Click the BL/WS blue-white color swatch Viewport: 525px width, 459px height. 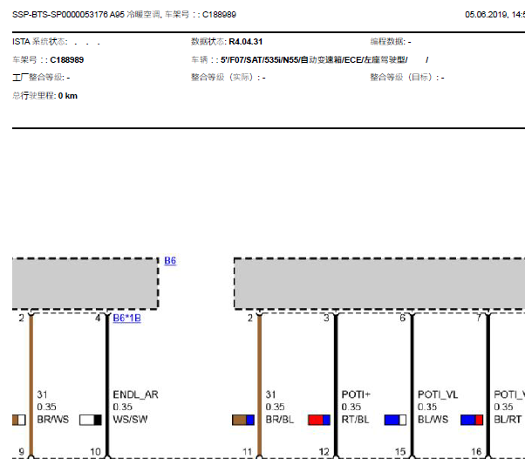pyautogui.click(x=395, y=420)
